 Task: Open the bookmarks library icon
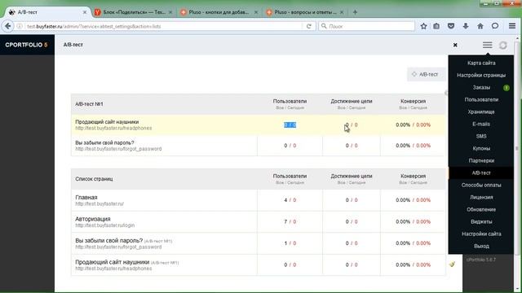coord(436,26)
